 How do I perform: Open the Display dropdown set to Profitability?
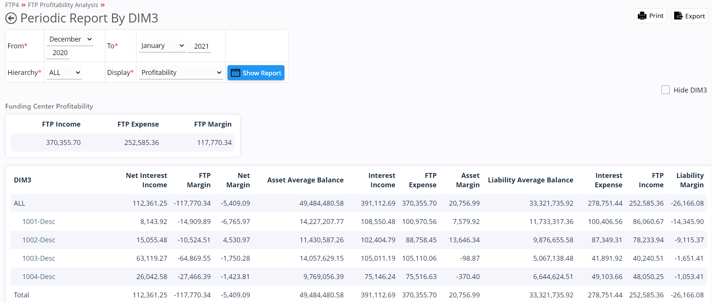point(181,73)
